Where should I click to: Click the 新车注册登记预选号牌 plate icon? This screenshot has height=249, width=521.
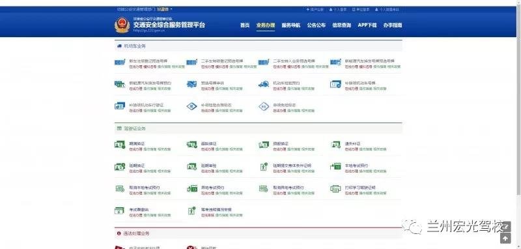coord(120,63)
